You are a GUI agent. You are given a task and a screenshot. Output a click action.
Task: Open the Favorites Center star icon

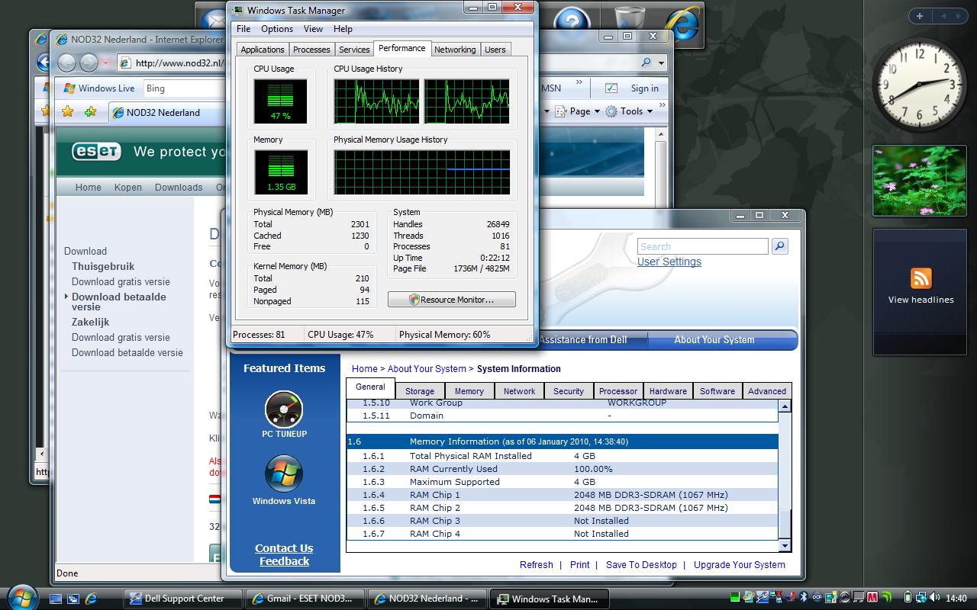coord(67,112)
